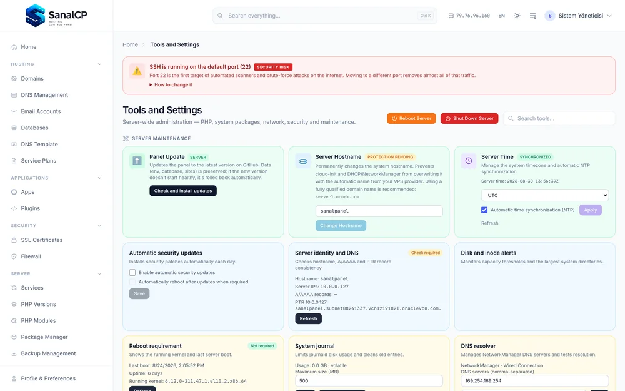Click the DNS Management icon

click(x=14, y=95)
